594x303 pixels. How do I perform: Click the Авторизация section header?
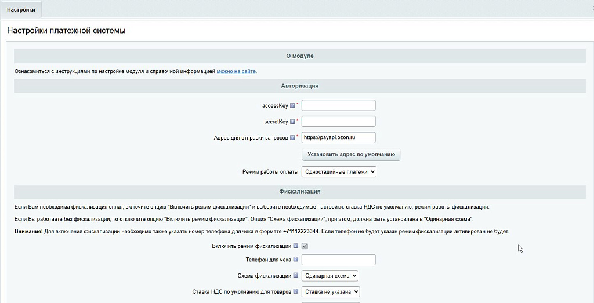299,86
